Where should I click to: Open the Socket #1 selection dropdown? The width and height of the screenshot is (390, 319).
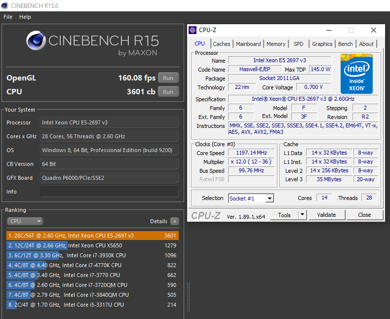tap(251, 199)
